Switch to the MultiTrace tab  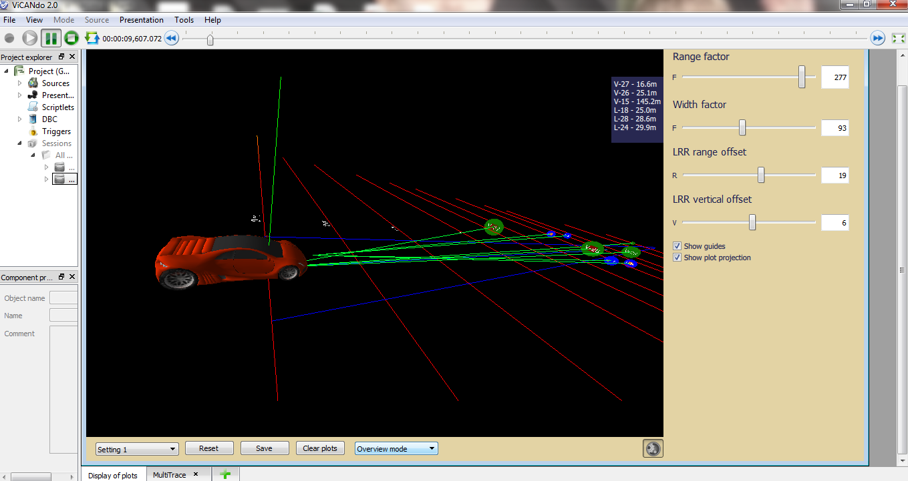pos(170,474)
